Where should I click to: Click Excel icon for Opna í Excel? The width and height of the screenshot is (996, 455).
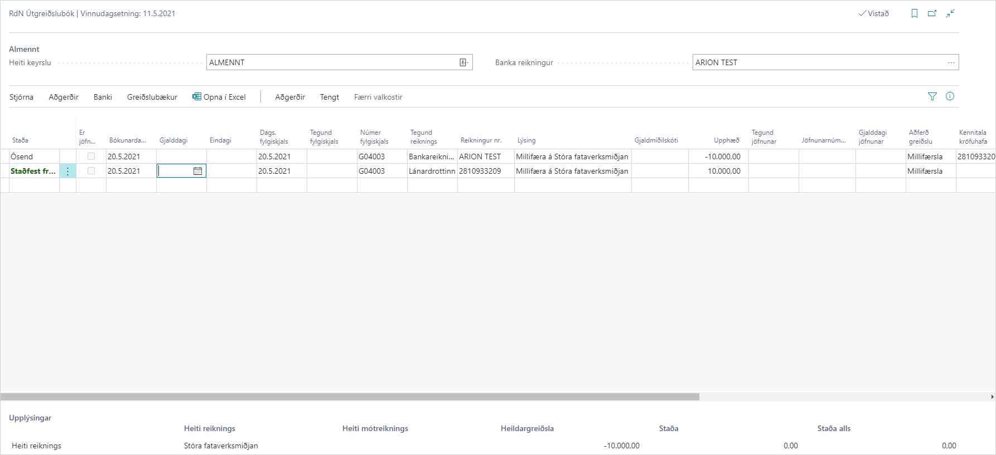click(197, 97)
